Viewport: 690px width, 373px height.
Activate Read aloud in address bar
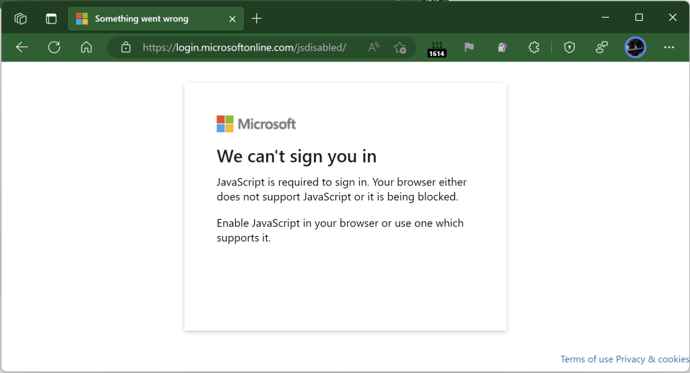coord(373,47)
